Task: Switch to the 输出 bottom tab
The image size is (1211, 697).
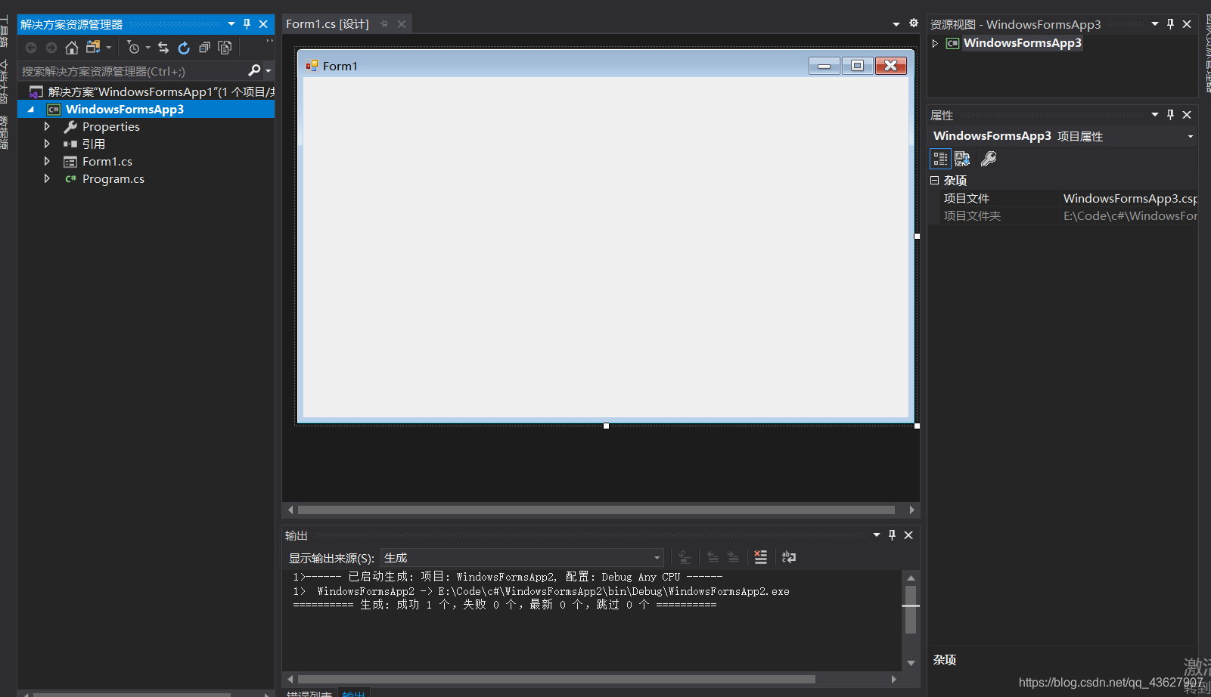Action: pos(353,692)
